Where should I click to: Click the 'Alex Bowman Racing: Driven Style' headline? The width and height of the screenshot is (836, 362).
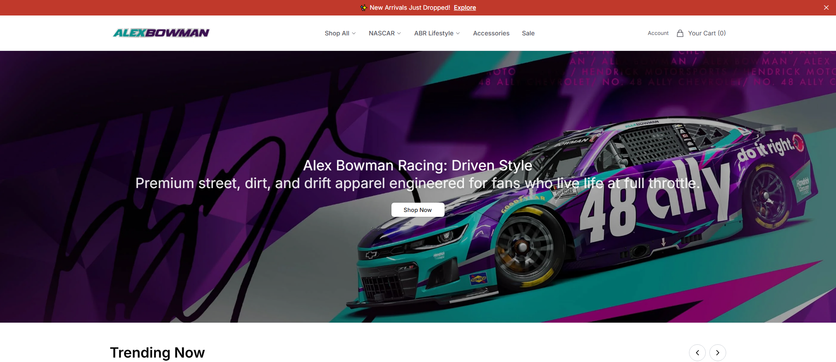(x=418, y=165)
